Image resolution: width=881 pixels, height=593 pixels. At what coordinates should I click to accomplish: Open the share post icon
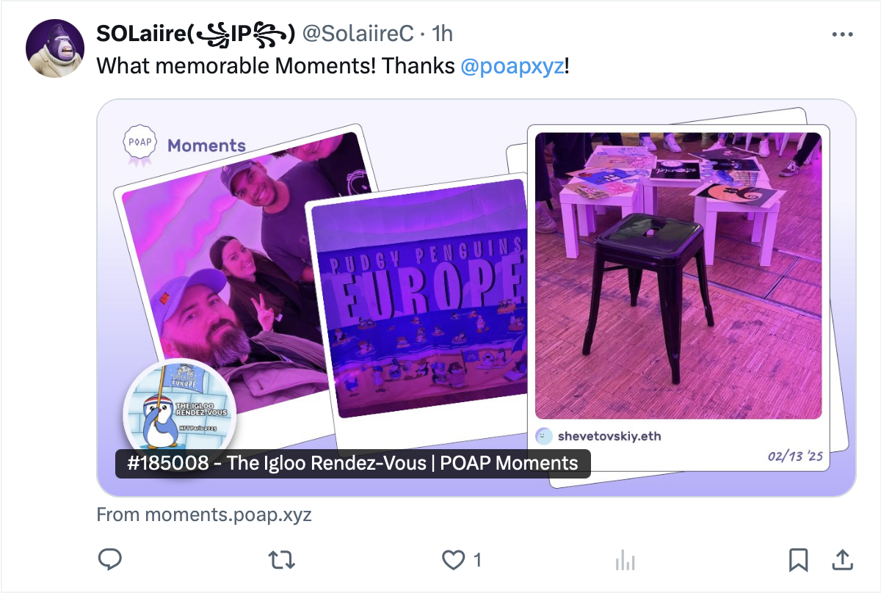(842, 560)
